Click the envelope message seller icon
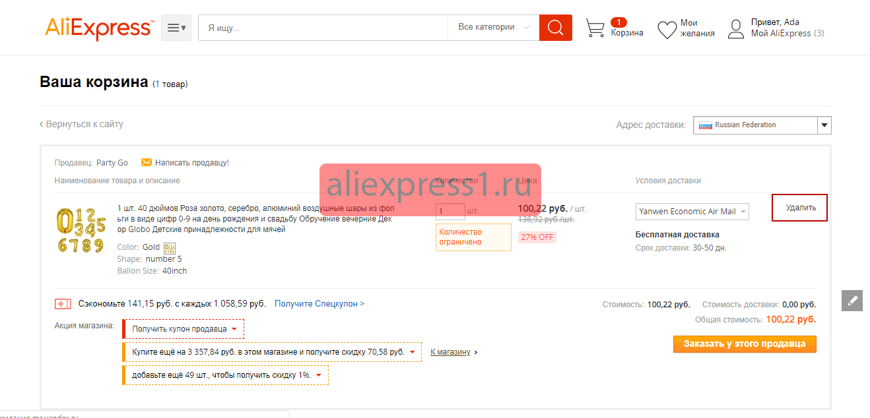870x418 pixels. tap(147, 162)
